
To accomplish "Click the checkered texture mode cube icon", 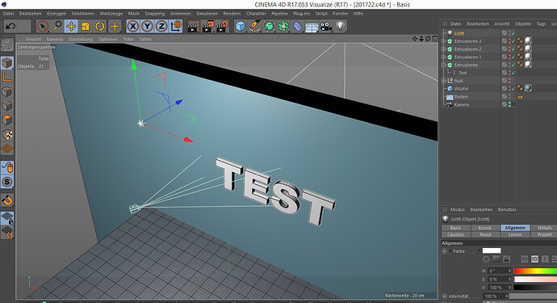I will (x=7, y=134).
